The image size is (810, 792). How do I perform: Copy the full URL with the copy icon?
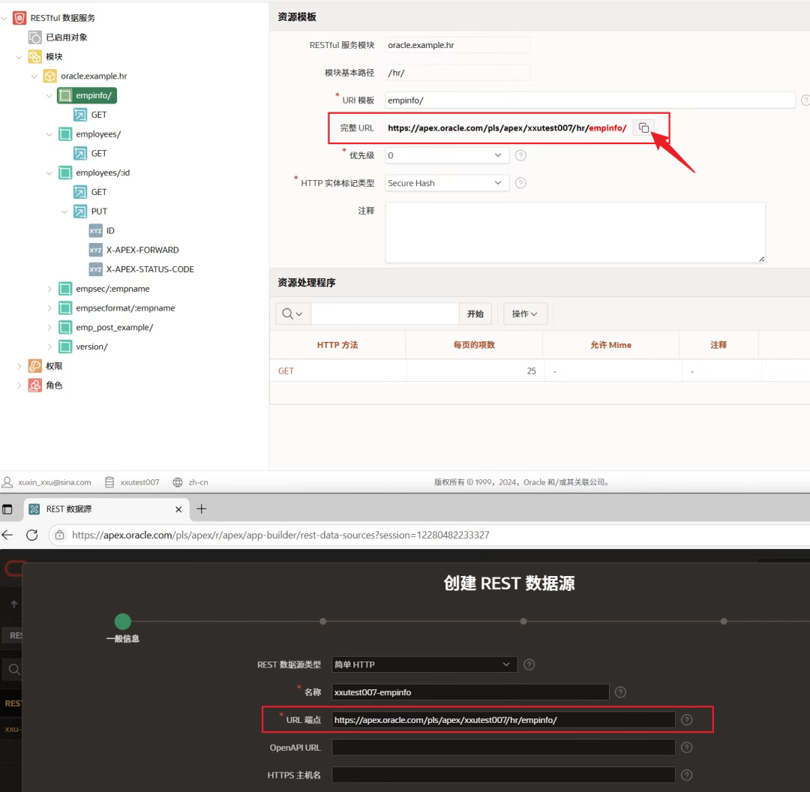(643, 127)
